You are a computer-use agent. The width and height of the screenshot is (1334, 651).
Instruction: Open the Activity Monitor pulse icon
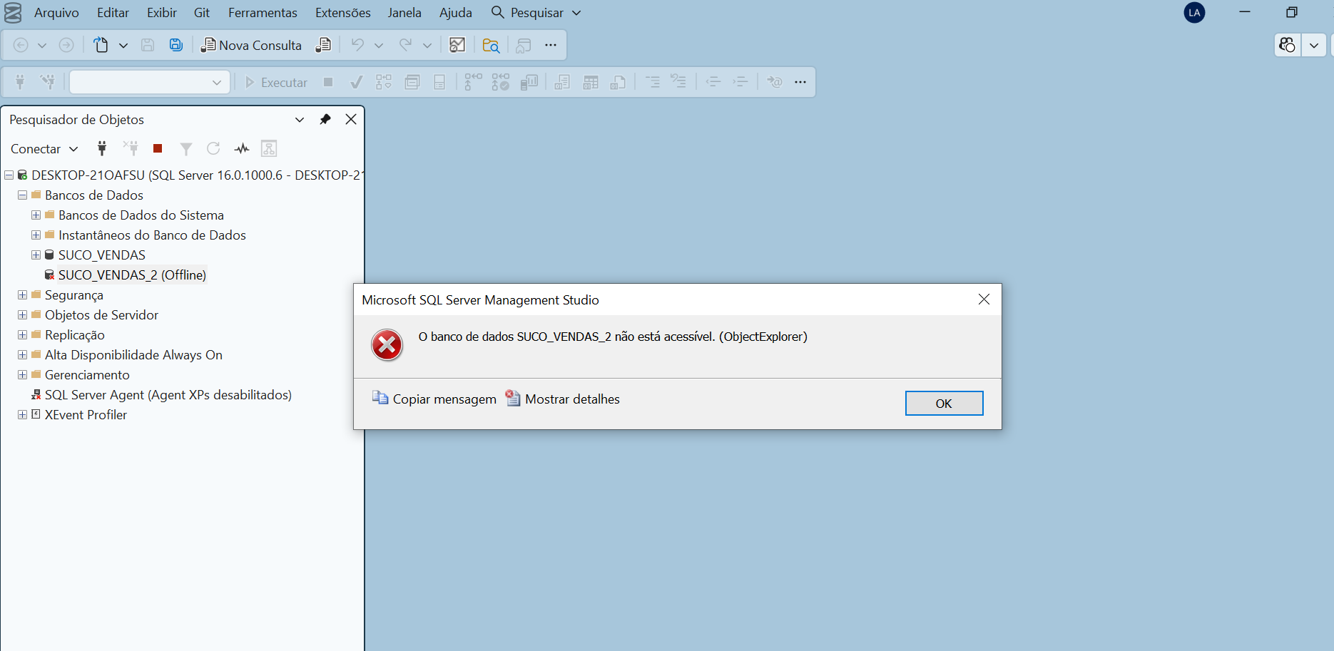click(x=242, y=148)
